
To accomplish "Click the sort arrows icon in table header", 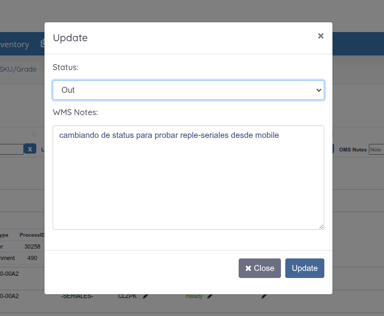I will 34,134.
